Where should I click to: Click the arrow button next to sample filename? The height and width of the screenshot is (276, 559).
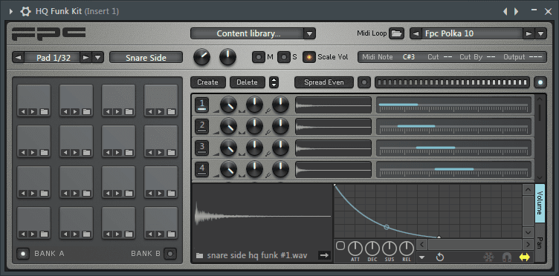[x=324, y=255]
